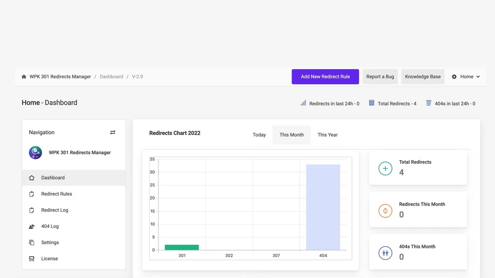Click the gear icon next to the Home menu
The width and height of the screenshot is (495, 278).
454,77
